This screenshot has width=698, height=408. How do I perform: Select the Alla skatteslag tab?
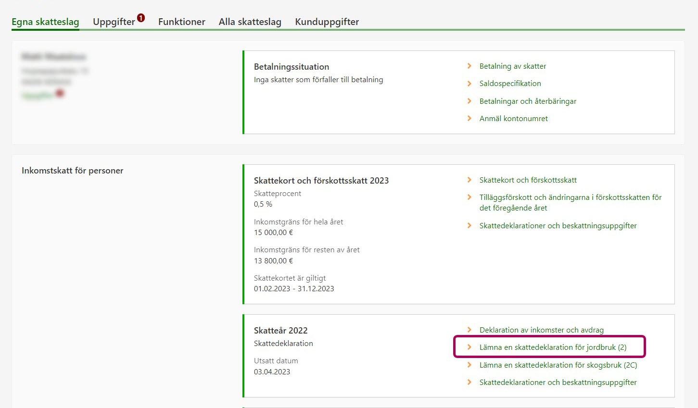coord(250,22)
